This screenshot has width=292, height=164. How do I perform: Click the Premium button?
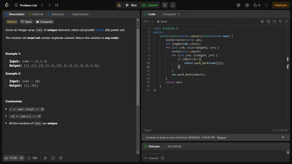(x=281, y=5)
